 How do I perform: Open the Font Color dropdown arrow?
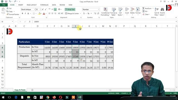tap(46, 14)
